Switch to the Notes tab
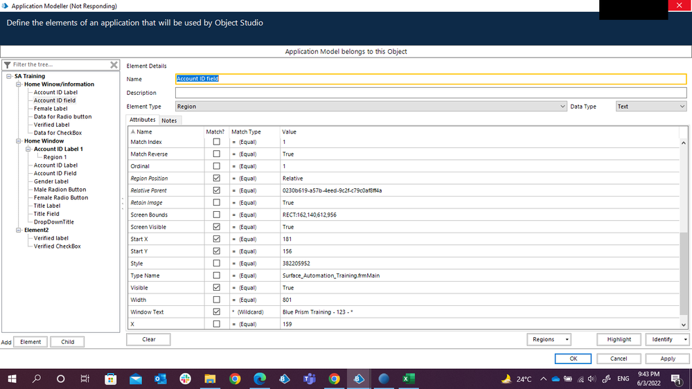The image size is (692, 389). pyautogui.click(x=170, y=120)
